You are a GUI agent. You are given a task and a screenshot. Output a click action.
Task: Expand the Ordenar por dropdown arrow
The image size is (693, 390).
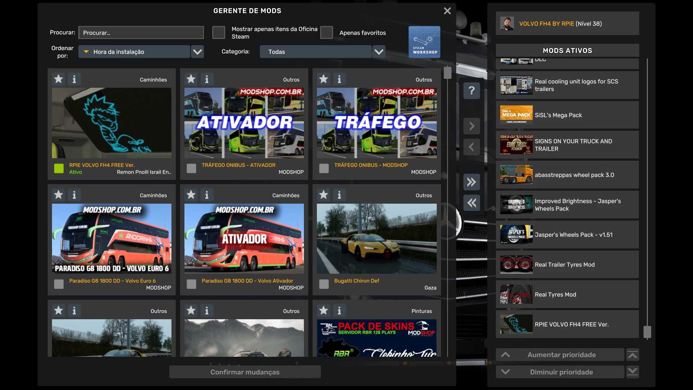click(x=197, y=52)
